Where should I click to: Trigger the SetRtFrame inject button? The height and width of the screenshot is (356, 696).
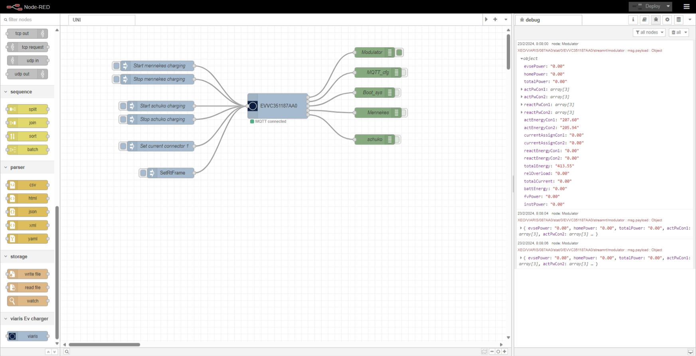point(143,173)
